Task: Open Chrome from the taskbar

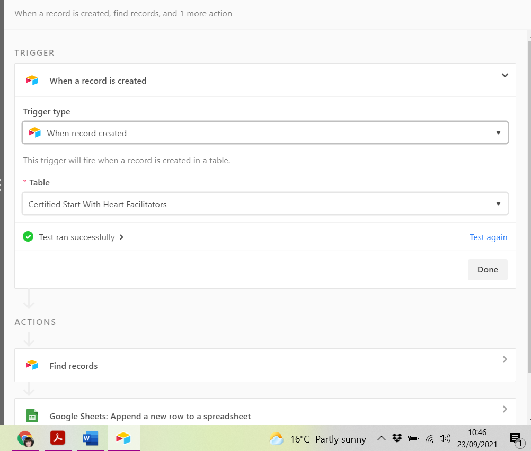Action: click(25, 438)
